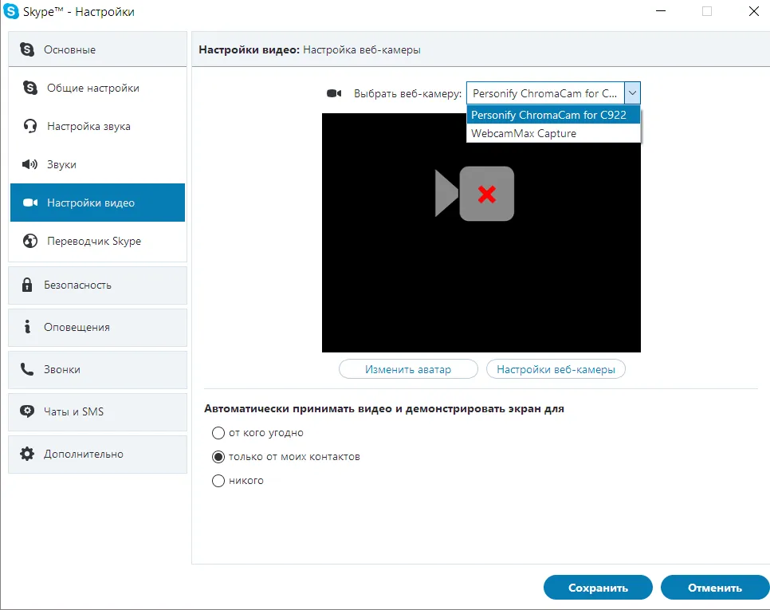This screenshot has height=610, width=770.
Task: Choose the 'никого' radio option
Action: pos(218,481)
